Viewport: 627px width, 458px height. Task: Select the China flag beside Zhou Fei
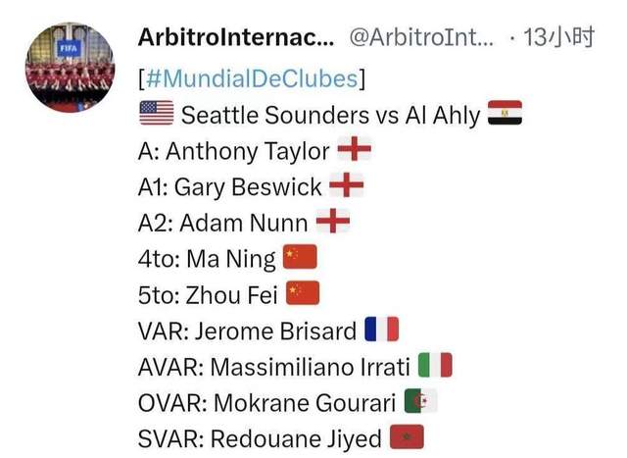click(303, 293)
